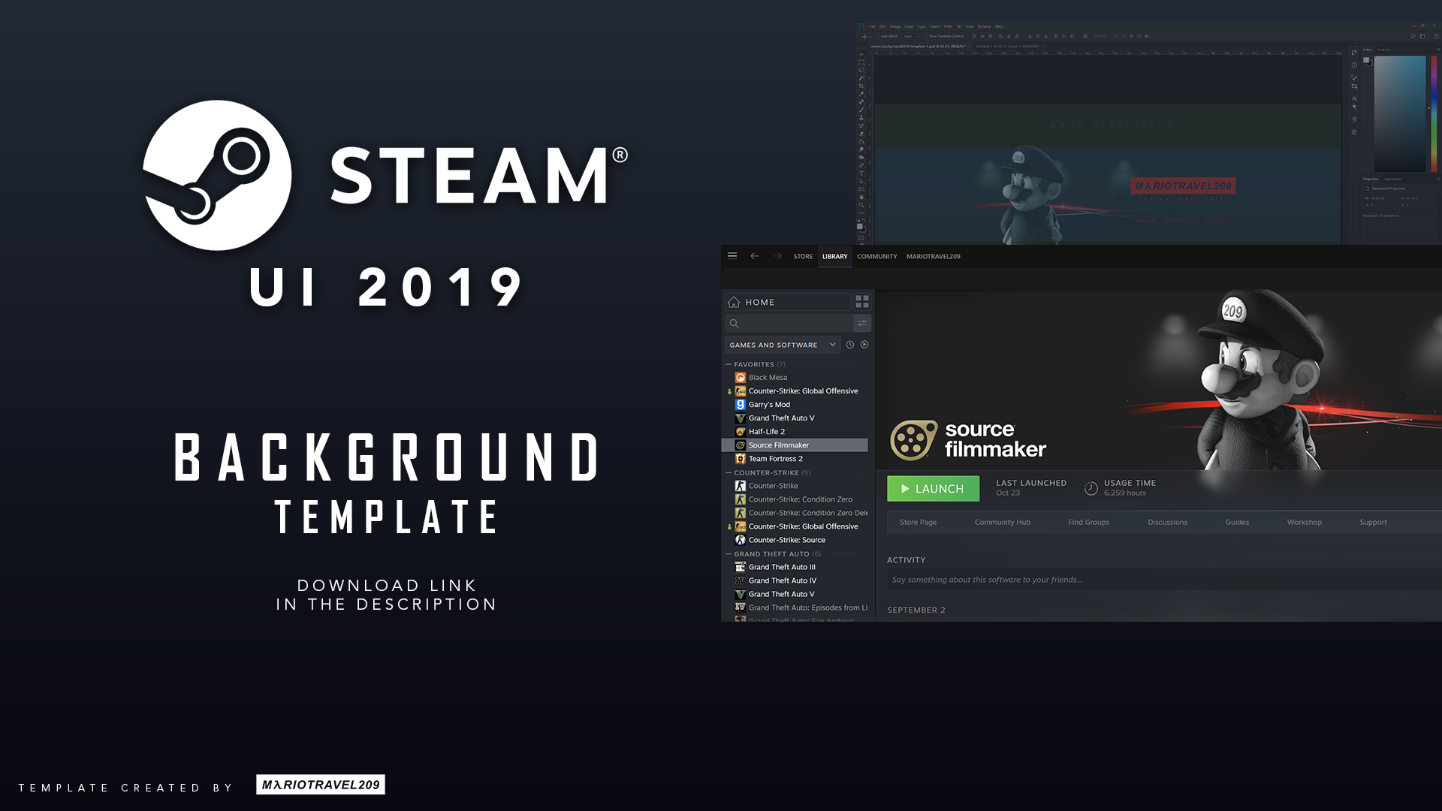Click the back arrow in Steam navigation
The image size is (1442, 811).
755,256
